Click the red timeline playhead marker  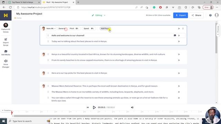pyautogui.click(x=12, y=113)
